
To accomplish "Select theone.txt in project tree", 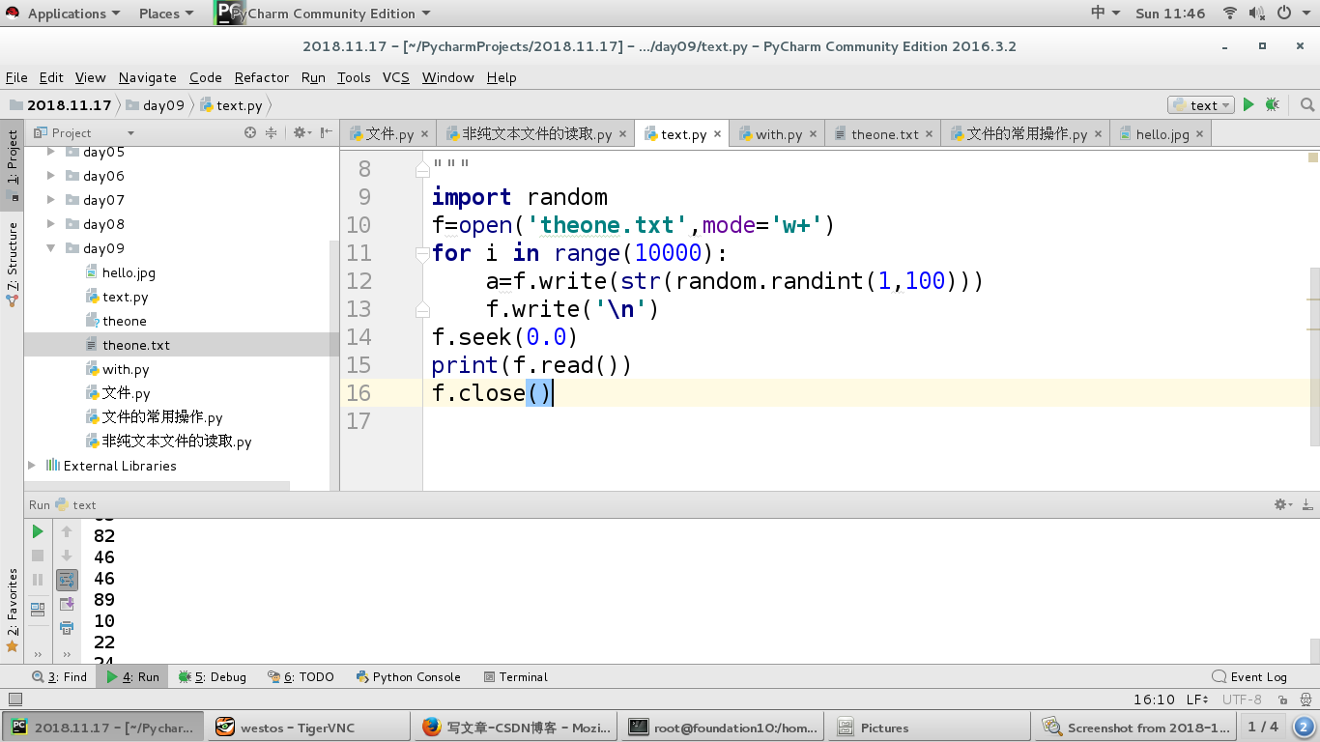I will (135, 345).
